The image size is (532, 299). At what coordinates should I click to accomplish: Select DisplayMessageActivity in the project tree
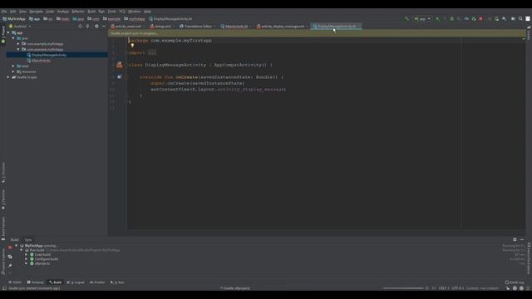49,55
